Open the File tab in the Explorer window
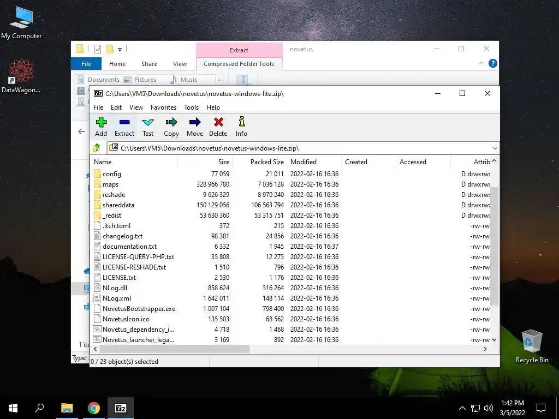The width and height of the screenshot is (559, 419). (x=86, y=64)
